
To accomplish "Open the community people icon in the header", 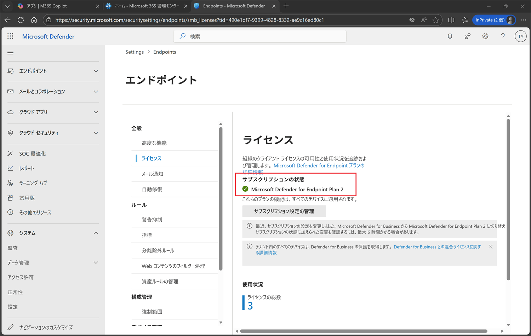I will coord(468,36).
